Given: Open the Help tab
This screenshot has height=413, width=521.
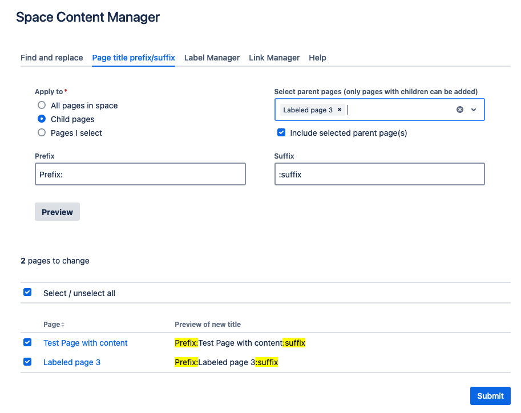Looking at the screenshot, I should [x=317, y=58].
